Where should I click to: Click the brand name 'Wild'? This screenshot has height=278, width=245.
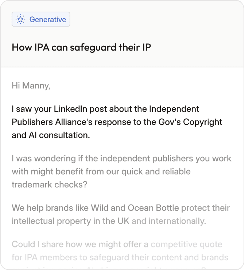(x=99, y=208)
